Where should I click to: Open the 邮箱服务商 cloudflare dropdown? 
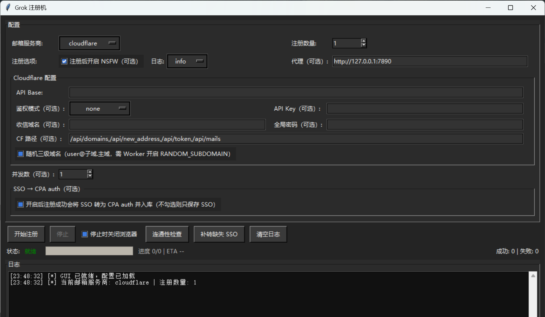click(x=89, y=43)
